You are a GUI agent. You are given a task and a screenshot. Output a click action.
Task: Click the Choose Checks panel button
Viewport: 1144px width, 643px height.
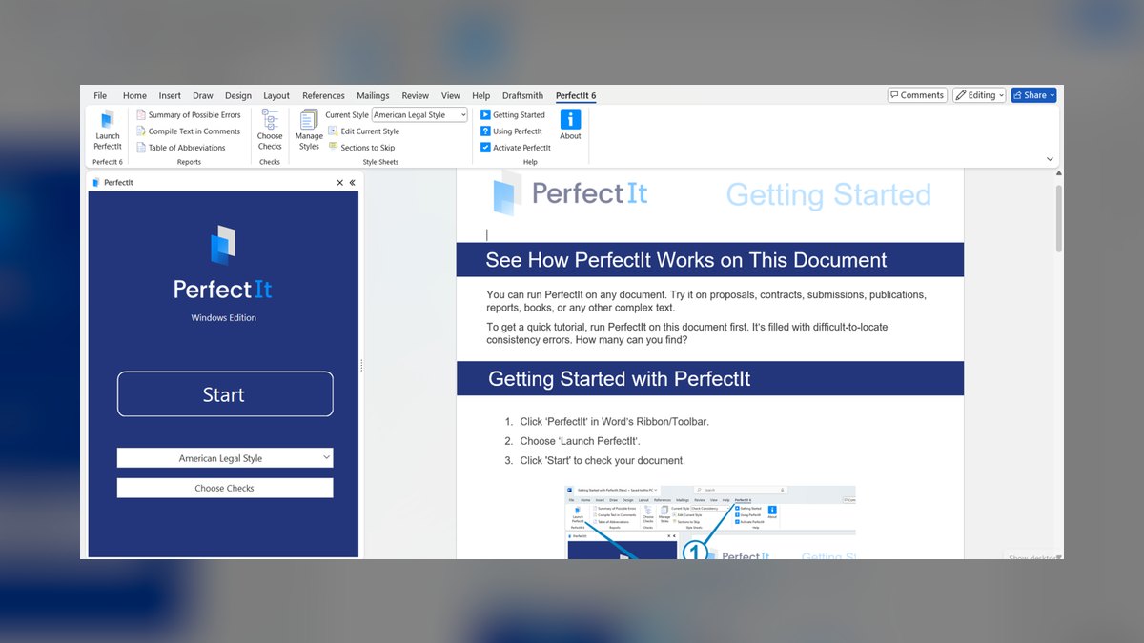(x=225, y=488)
